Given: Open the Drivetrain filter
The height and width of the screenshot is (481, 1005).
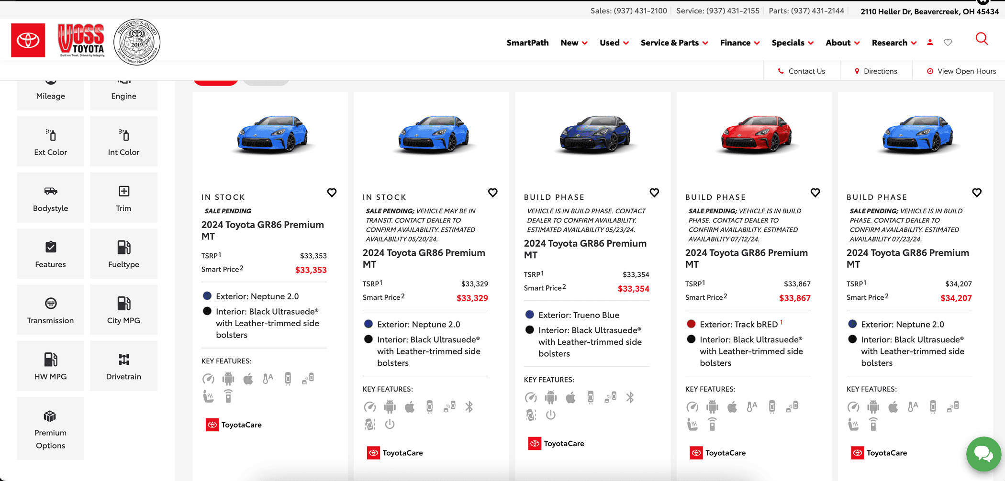Looking at the screenshot, I should (x=123, y=366).
